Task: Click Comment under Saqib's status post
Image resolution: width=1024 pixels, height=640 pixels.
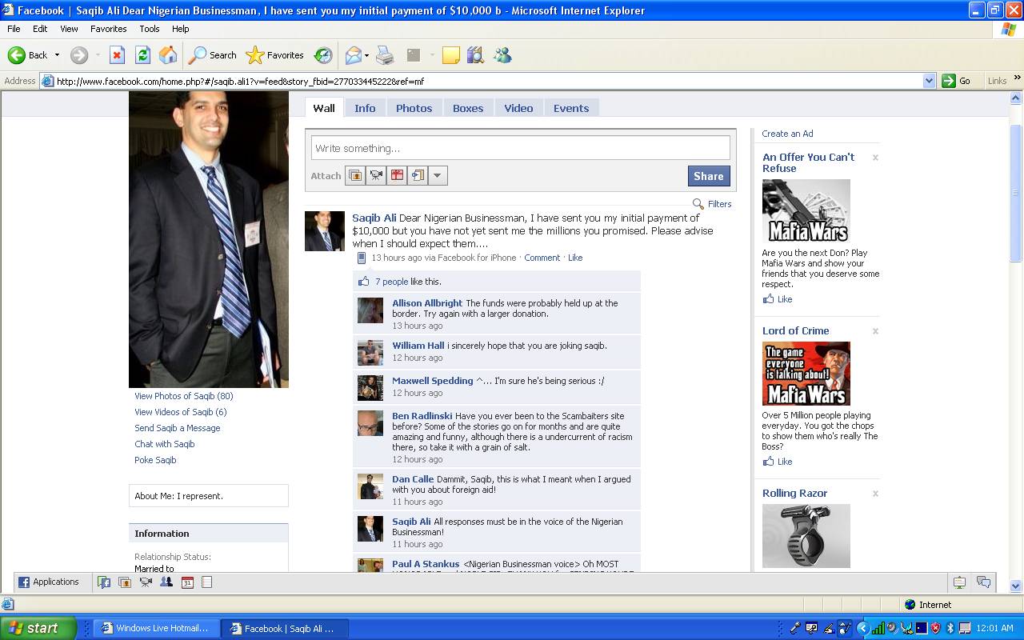Action: (x=542, y=258)
